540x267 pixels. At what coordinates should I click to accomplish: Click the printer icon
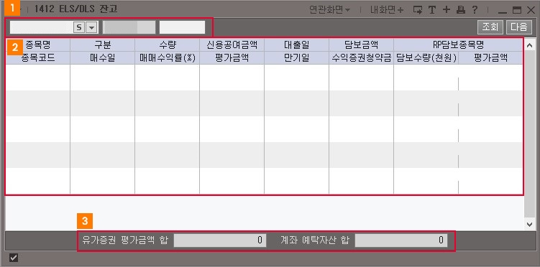(460, 9)
